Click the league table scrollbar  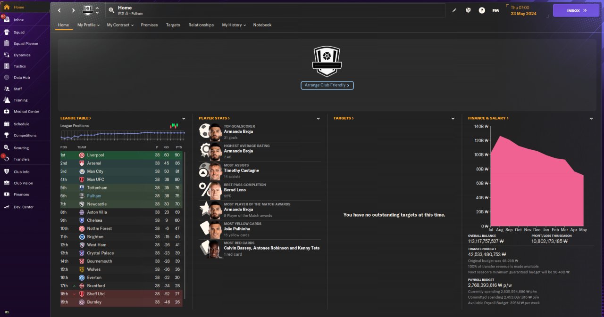[x=185, y=224]
